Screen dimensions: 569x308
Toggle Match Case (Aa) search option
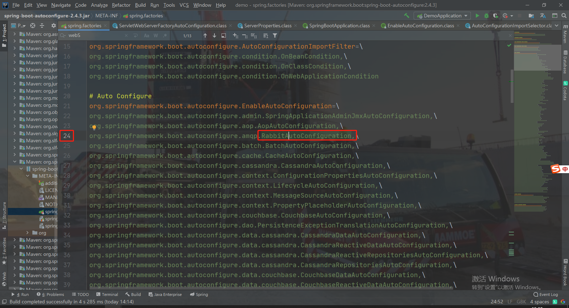coord(147,35)
